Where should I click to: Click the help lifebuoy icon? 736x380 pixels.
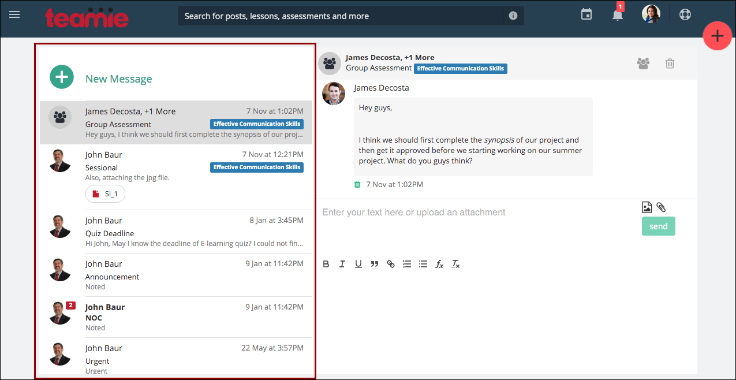point(685,14)
